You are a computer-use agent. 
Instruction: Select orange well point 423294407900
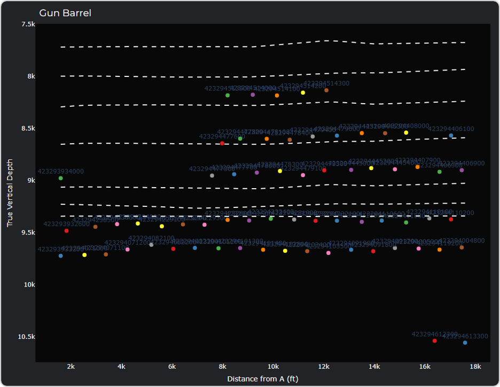(x=417, y=167)
